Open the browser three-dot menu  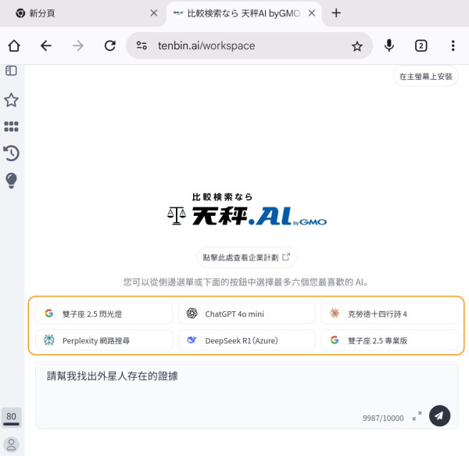click(453, 46)
